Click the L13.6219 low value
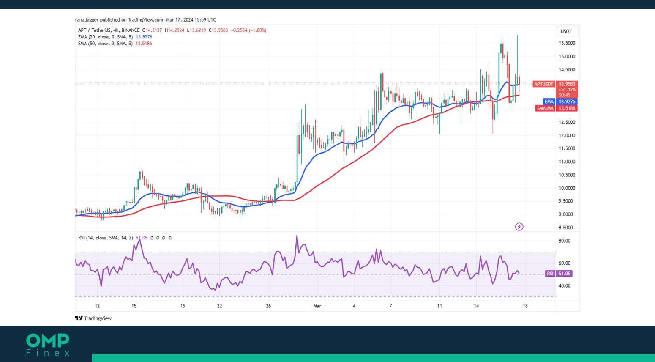The height and width of the screenshot is (362, 655). [196, 30]
